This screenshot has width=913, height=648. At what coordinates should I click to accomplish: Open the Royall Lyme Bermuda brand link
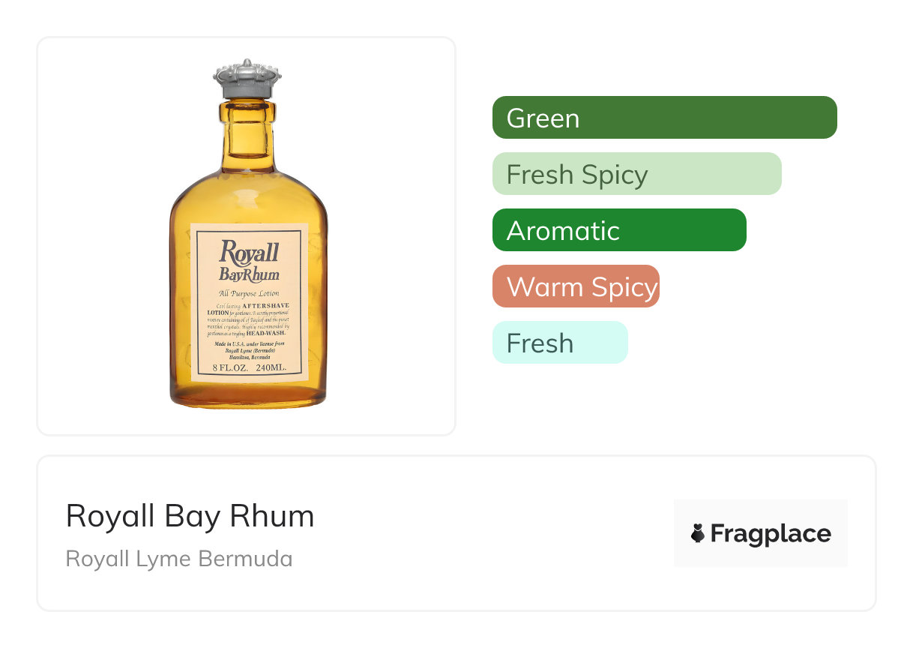point(179,559)
